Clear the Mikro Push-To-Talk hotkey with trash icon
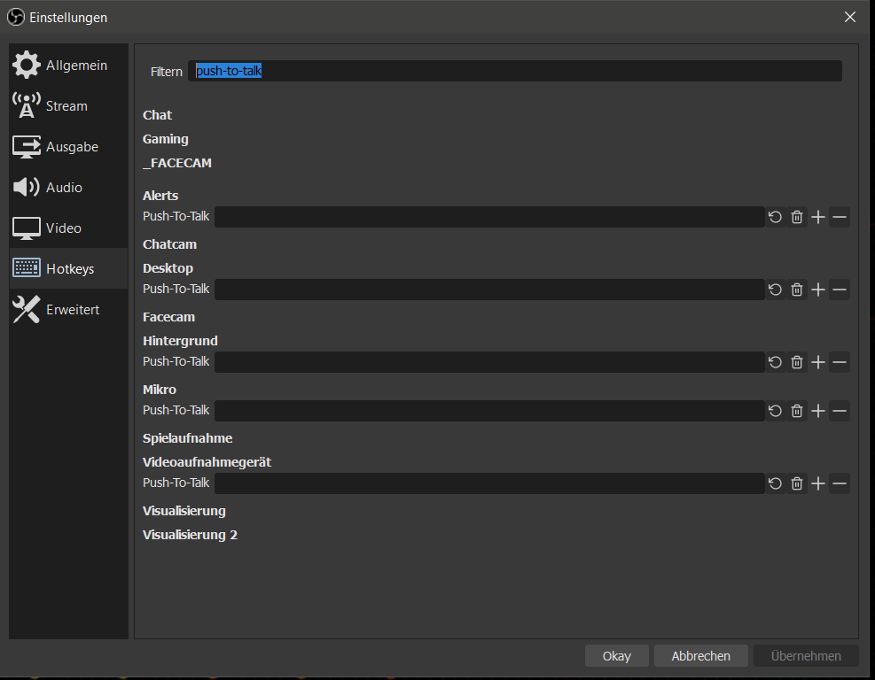 pyautogui.click(x=797, y=411)
